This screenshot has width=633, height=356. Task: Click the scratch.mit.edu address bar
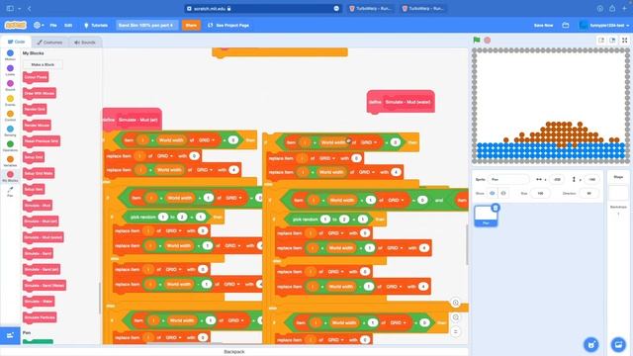263,8
